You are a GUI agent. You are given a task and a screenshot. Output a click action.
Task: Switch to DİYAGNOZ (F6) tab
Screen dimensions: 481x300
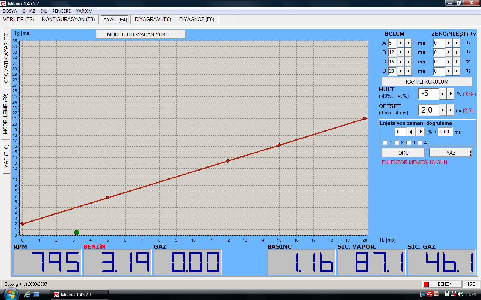coord(197,19)
